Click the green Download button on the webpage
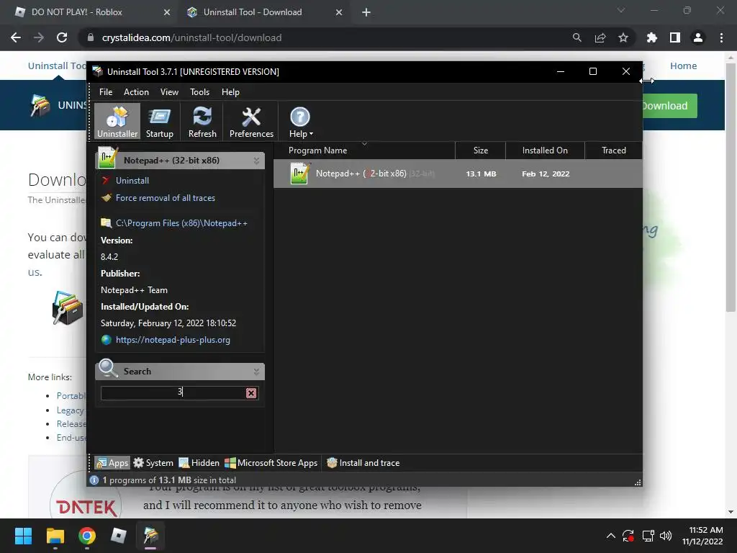Screen dimensions: 737x553 pyautogui.click(x=670, y=106)
